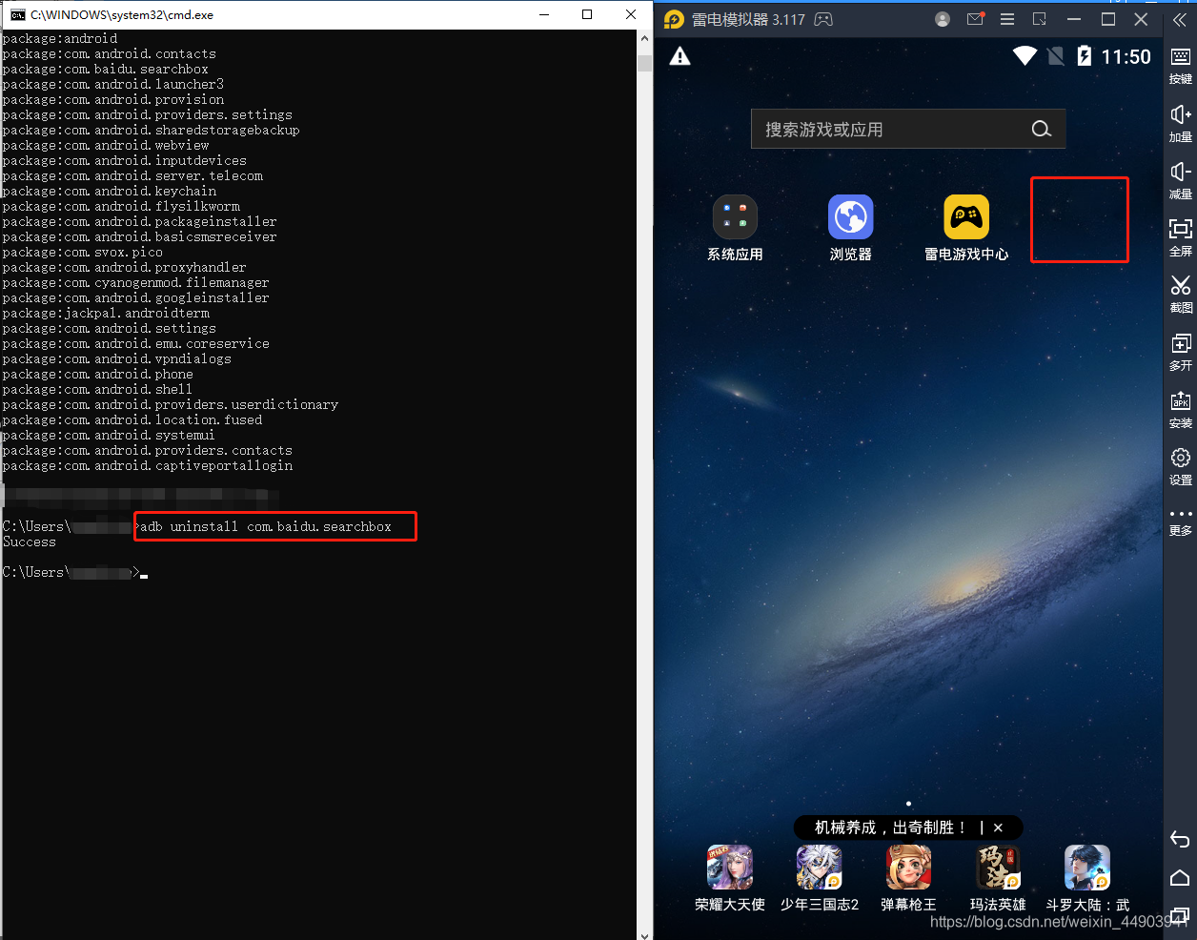The height and width of the screenshot is (940, 1197).
Task: Go to Android home via sidebar icon
Action: (x=1180, y=877)
